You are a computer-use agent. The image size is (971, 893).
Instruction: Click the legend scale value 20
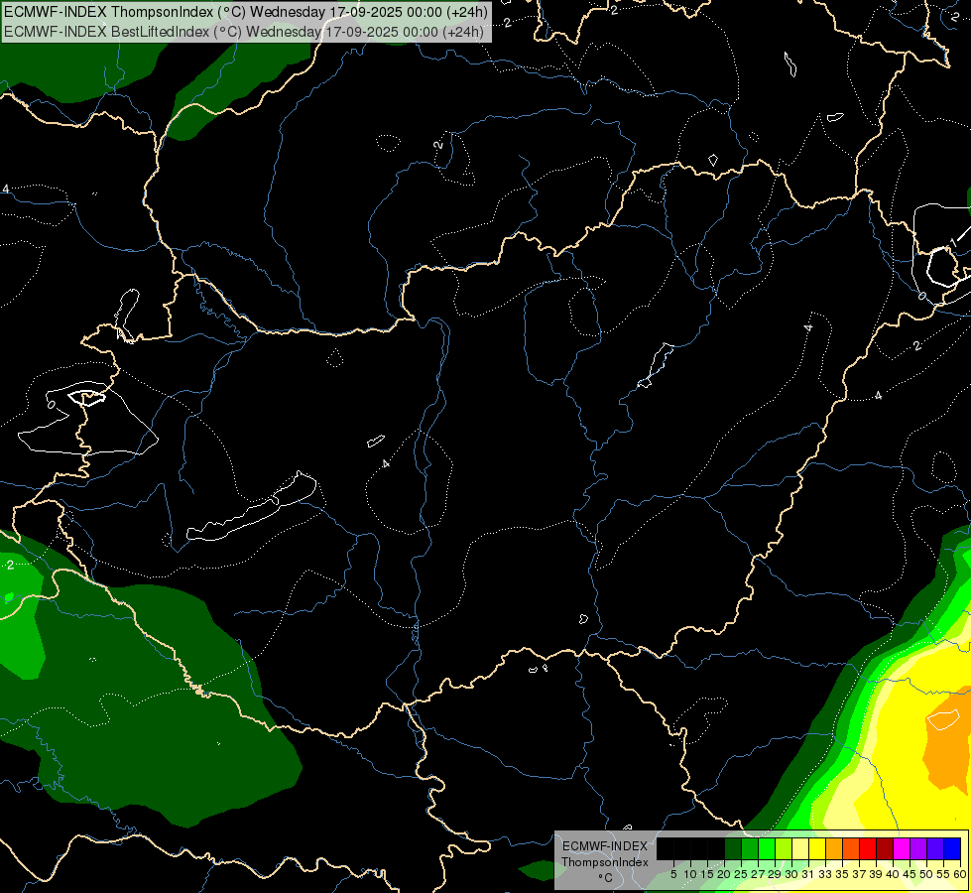[x=724, y=874]
